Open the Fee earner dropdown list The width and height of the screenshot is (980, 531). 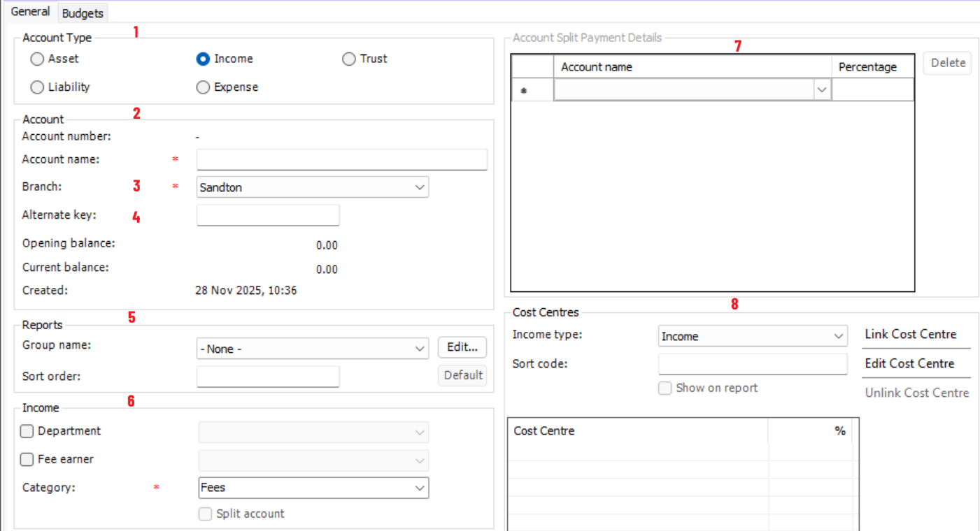pyautogui.click(x=313, y=460)
